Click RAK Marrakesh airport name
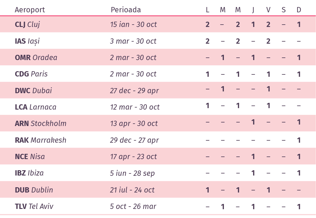This screenshot has width=316, height=218. pyautogui.click(x=41, y=140)
